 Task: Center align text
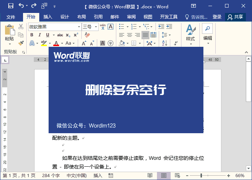[x=130, y=35]
